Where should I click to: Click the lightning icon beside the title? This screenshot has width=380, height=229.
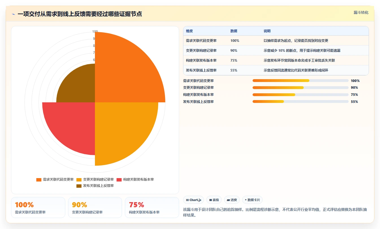[14, 14]
